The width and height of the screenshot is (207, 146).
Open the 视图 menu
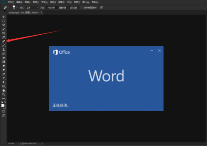(x=77, y=2)
